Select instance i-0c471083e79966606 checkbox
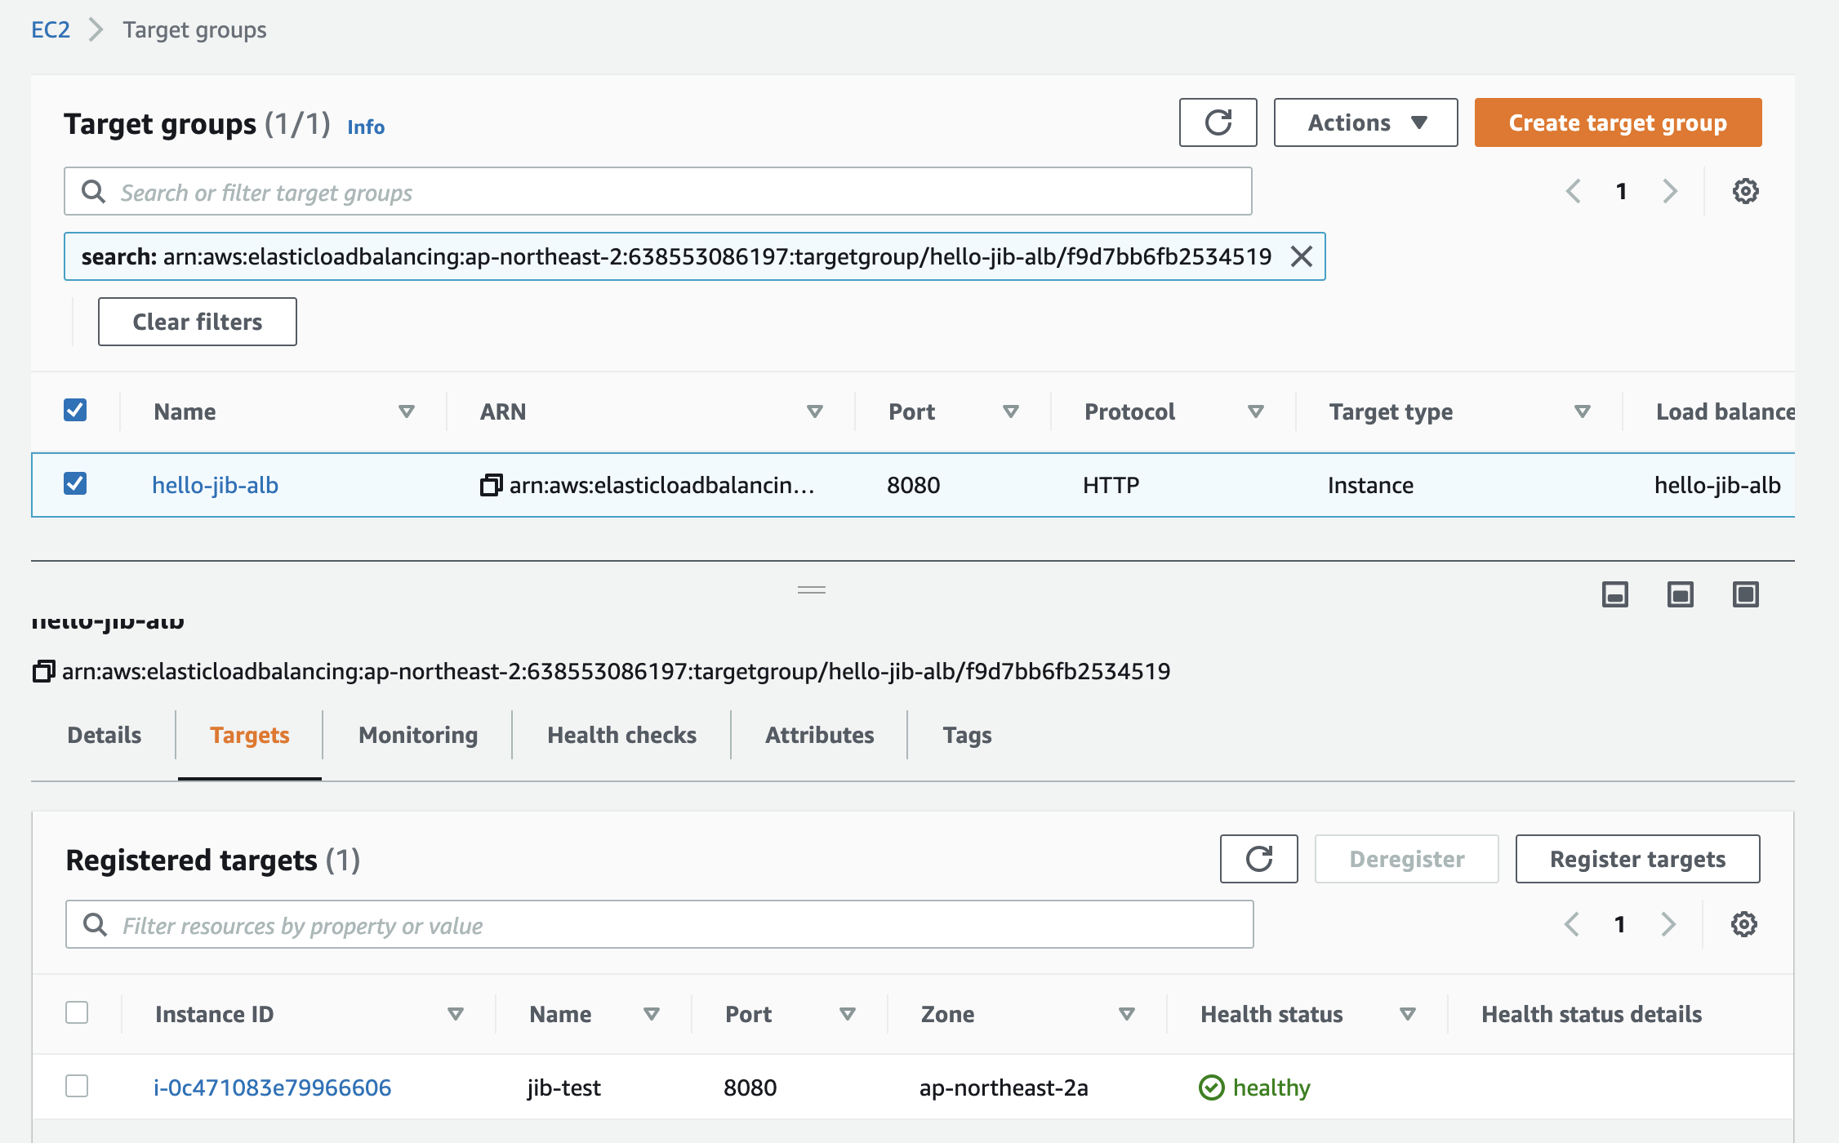This screenshot has width=1839, height=1143. (77, 1086)
